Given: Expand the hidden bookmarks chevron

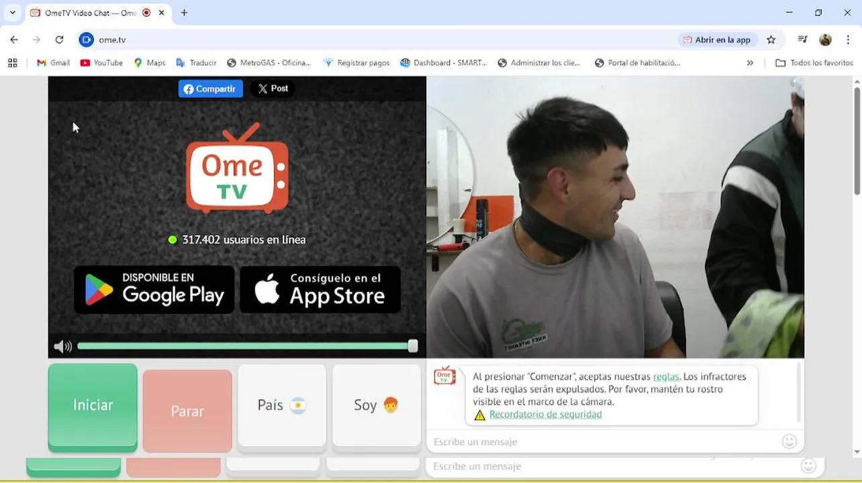Looking at the screenshot, I should (750, 62).
